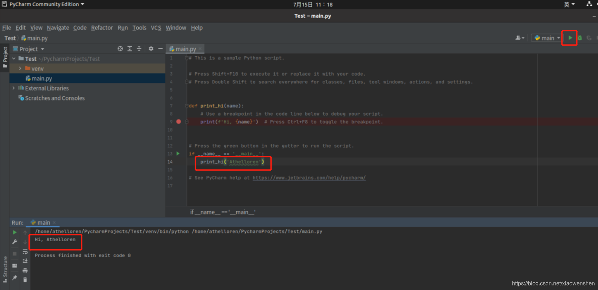Collapse all items in the Project panel

[139, 49]
